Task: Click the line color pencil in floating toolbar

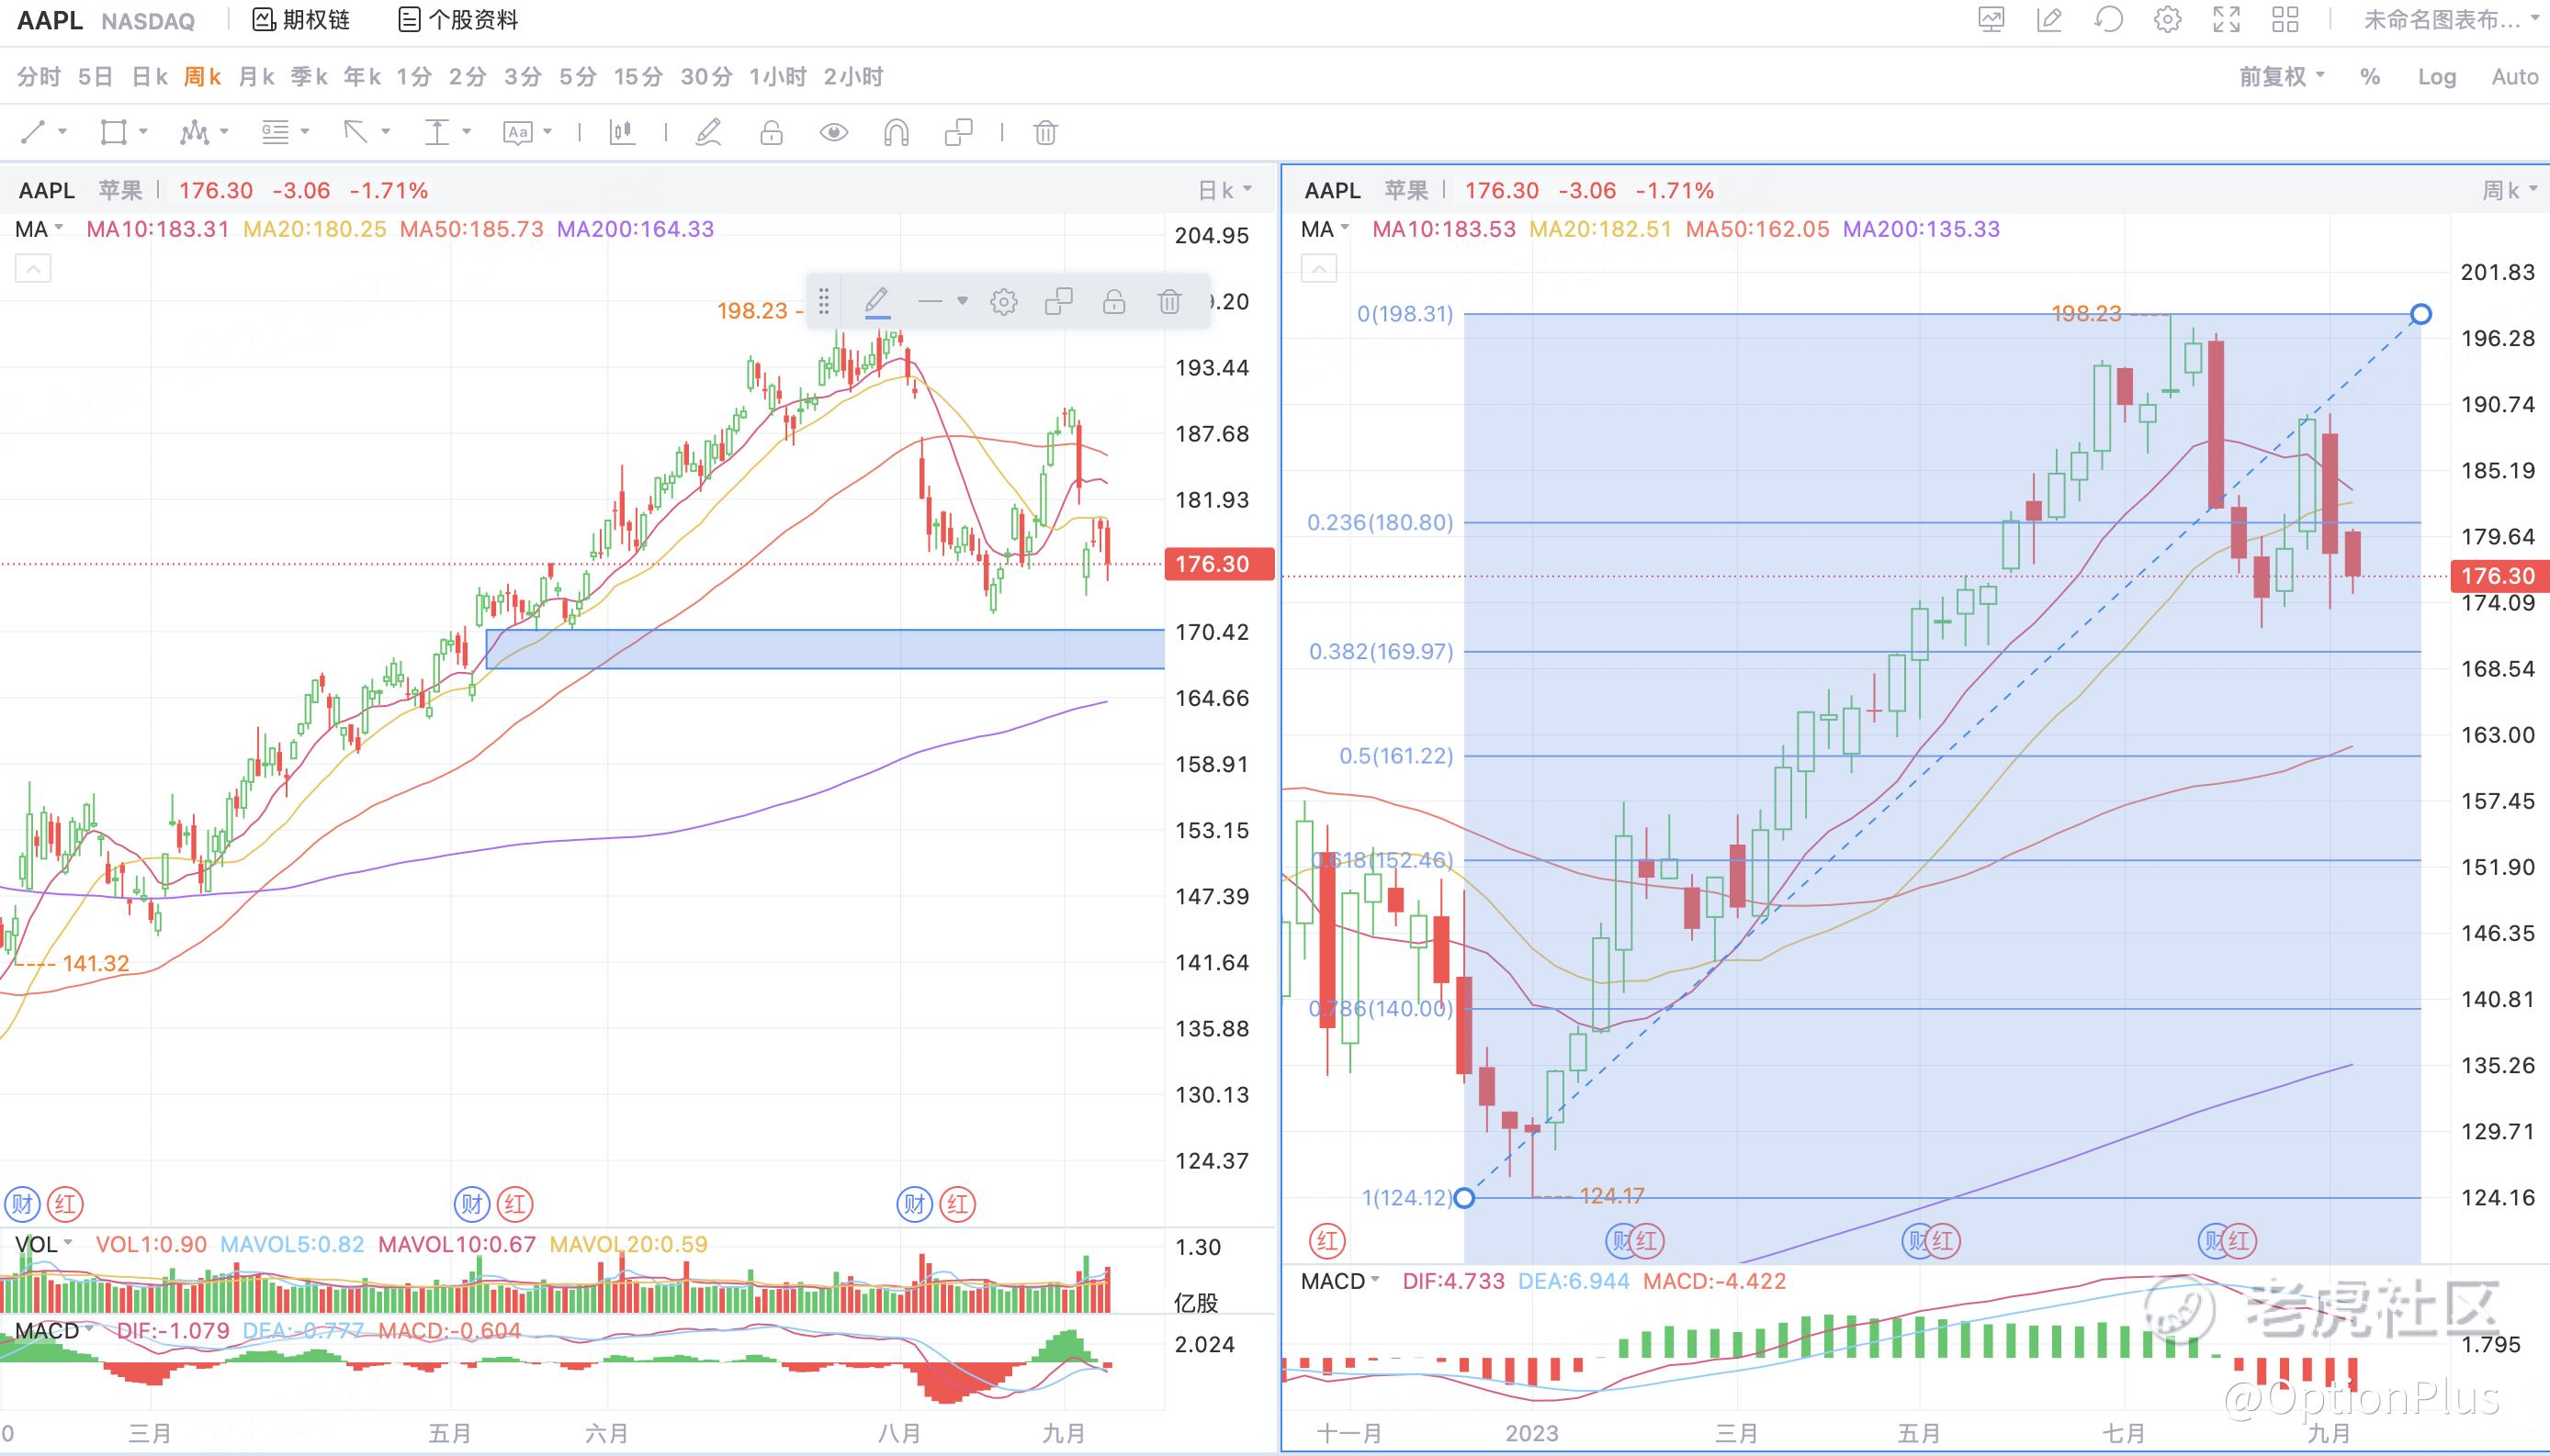Action: 877,301
